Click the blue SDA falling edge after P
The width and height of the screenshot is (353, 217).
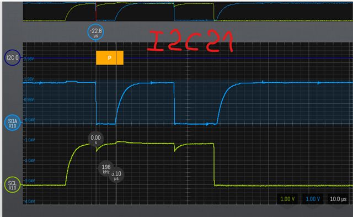tap(174, 103)
